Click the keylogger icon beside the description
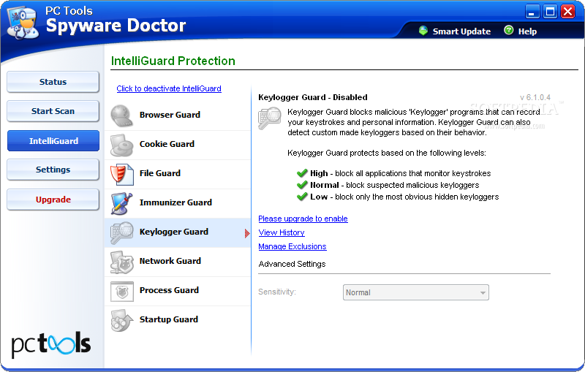Viewport: 585px width, 372px height. pos(269,118)
